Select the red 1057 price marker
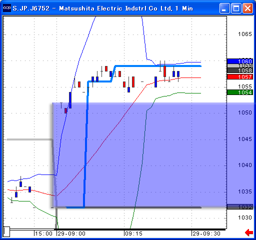This screenshot has height=240, width=256. tap(240, 76)
